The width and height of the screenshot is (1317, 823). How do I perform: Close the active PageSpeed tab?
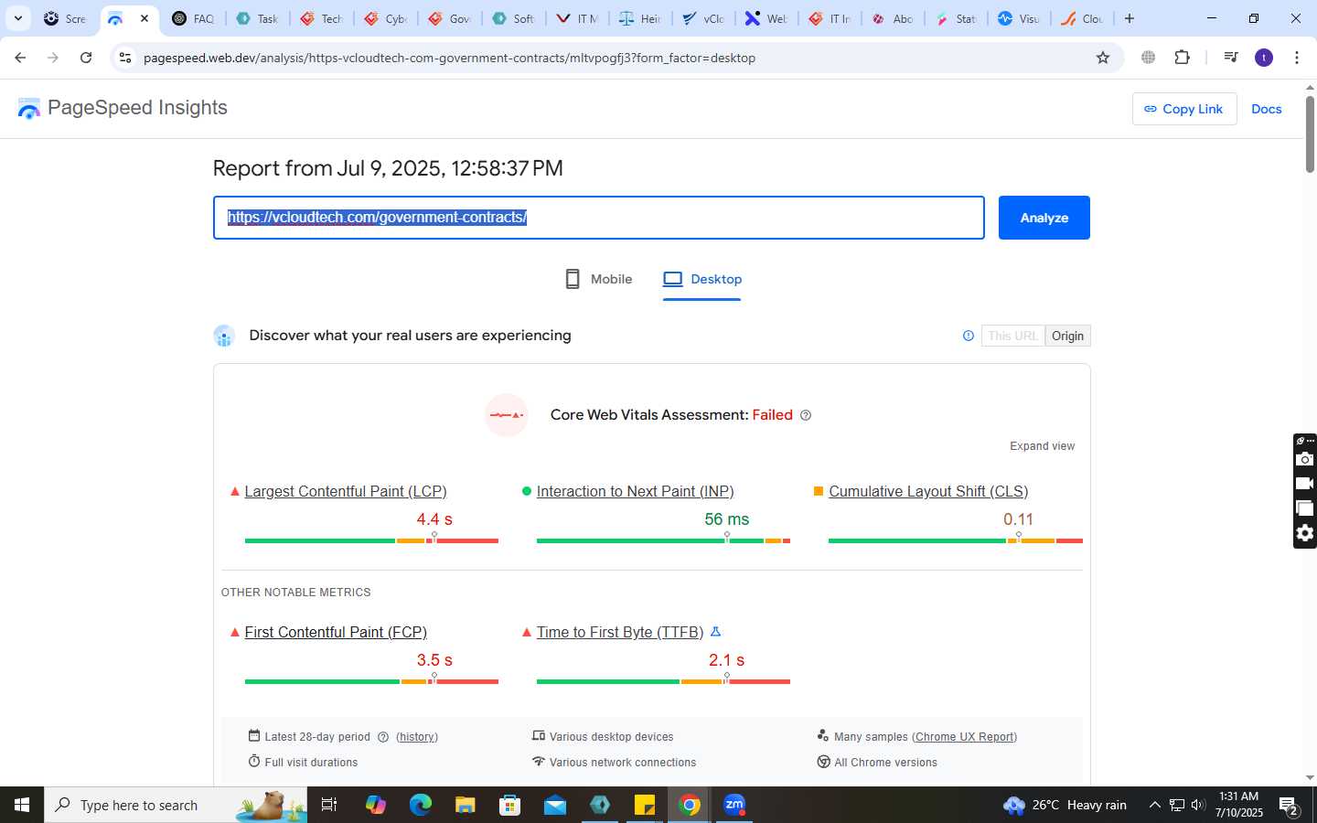(144, 18)
